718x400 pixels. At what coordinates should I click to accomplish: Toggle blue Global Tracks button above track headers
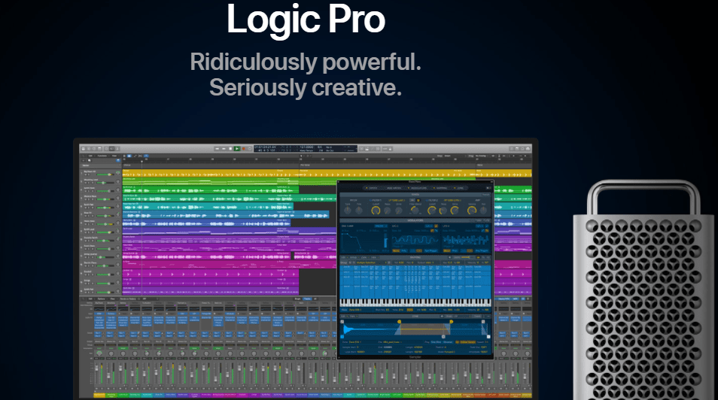[118, 161]
